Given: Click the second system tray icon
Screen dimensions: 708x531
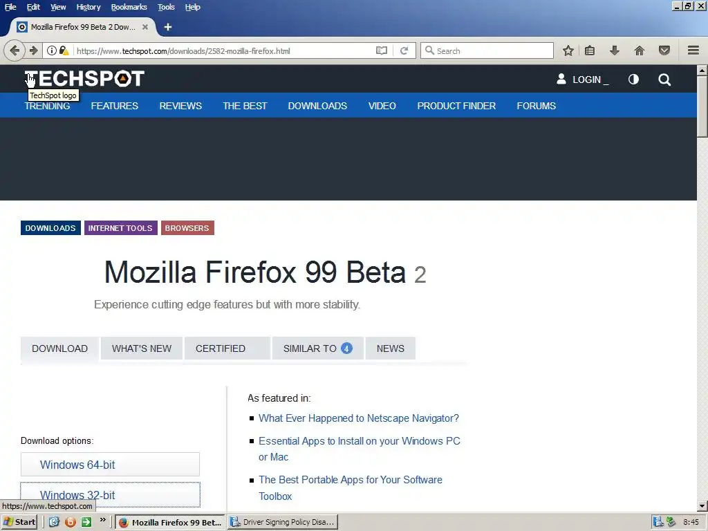Looking at the screenshot, I should (671, 522).
